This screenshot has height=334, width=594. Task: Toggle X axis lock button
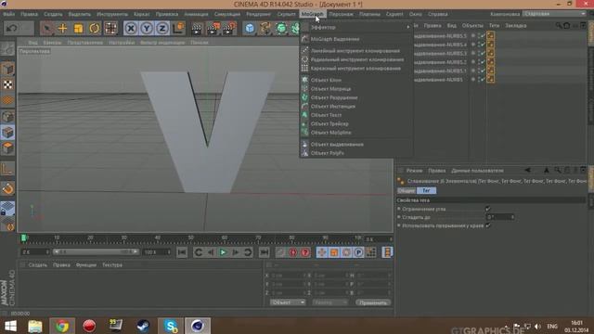(131, 29)
